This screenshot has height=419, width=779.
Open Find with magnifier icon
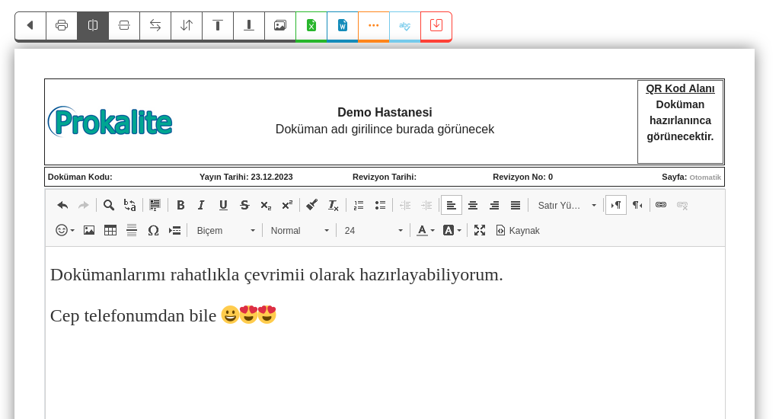(109, 205)
